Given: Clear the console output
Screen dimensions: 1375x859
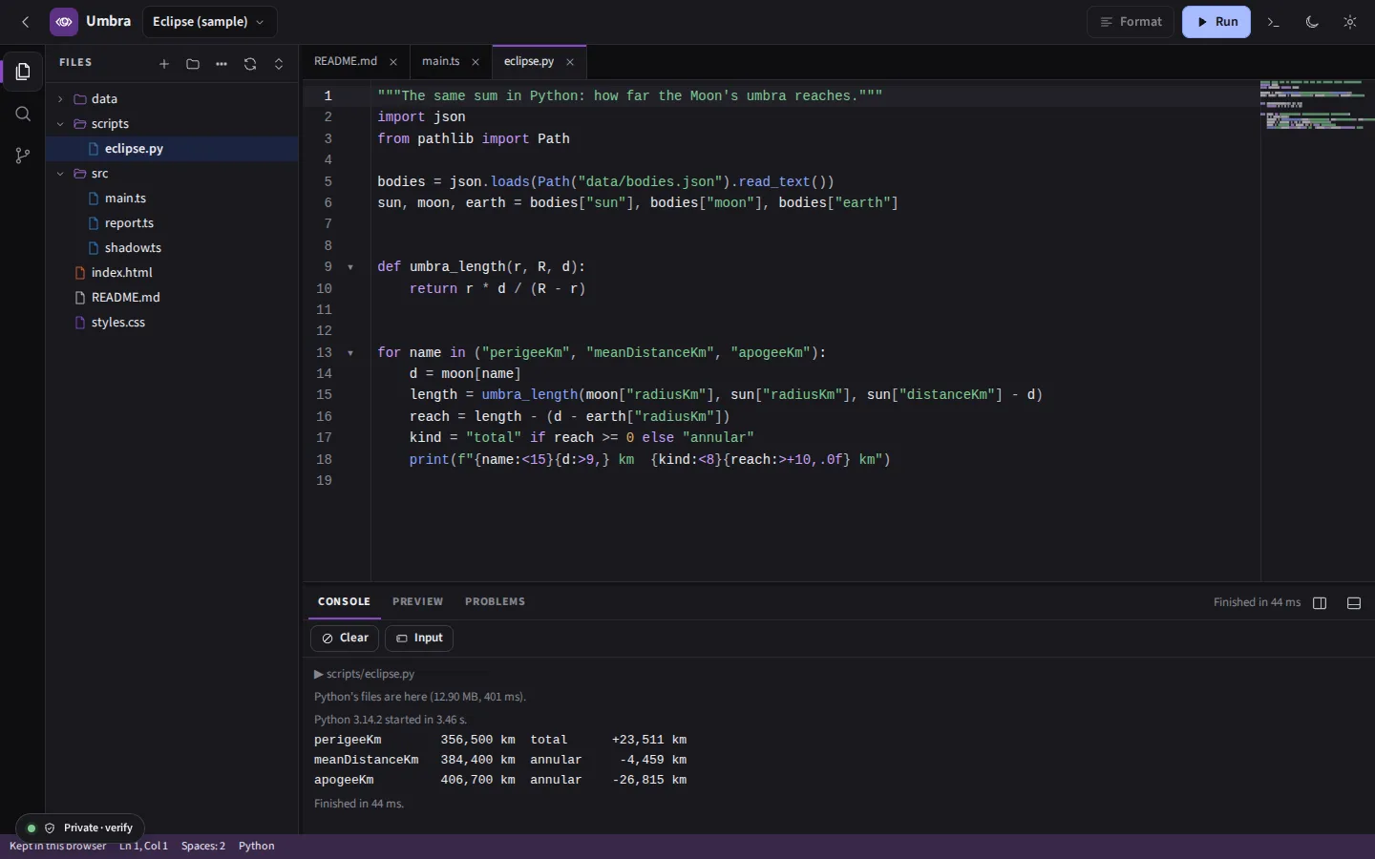Looking at the screenshot, I should [x=345, y=639].
